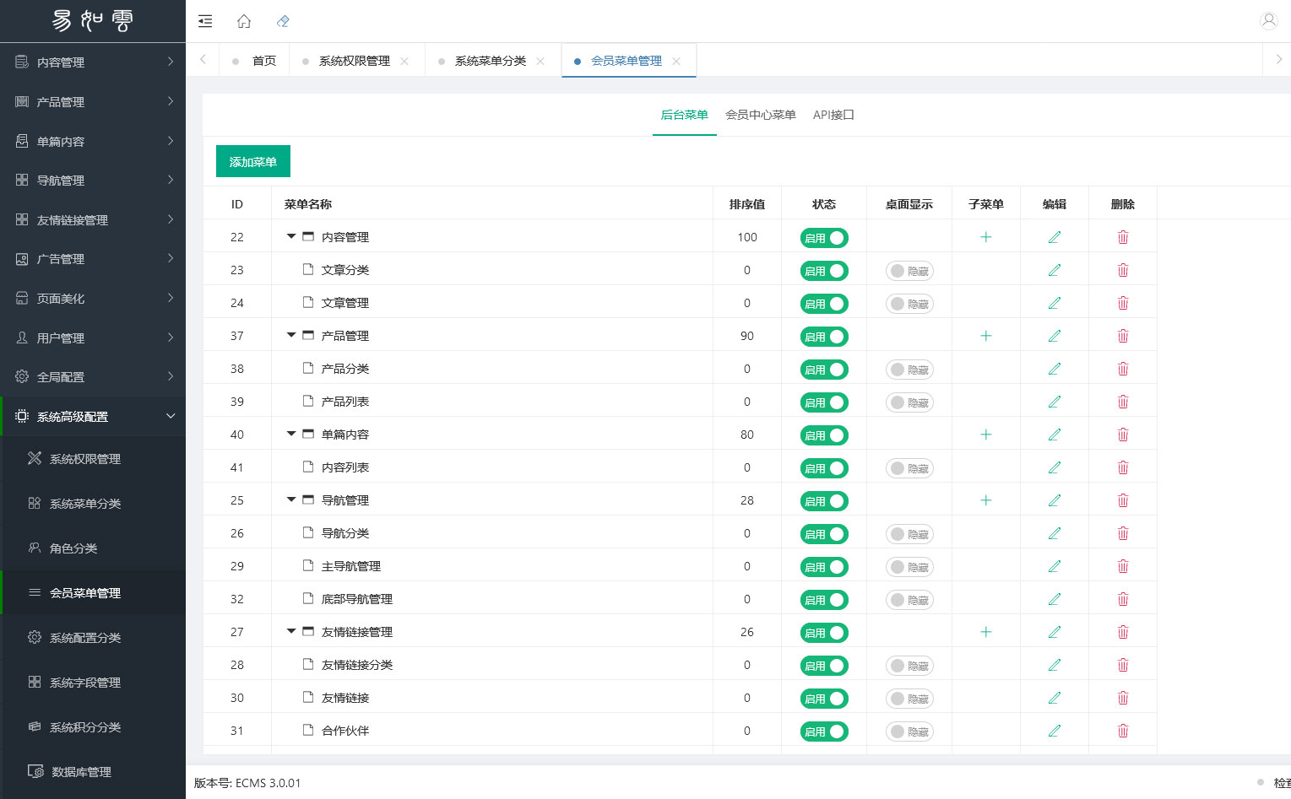Expand the 内容管理 sidebar menu
1291x799 pixels.
[x=93, y=62]
